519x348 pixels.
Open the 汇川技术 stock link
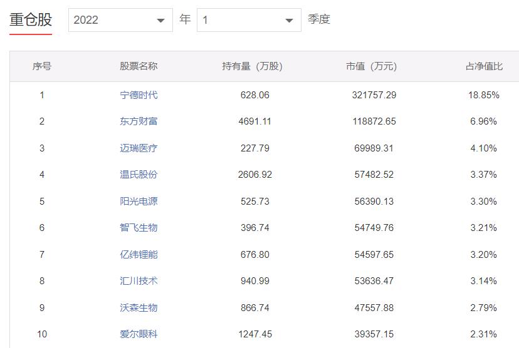(139, 281)
